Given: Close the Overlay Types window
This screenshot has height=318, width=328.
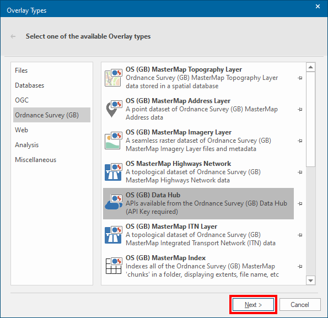Looking at the screenshot, I should (x=318, y=7).
